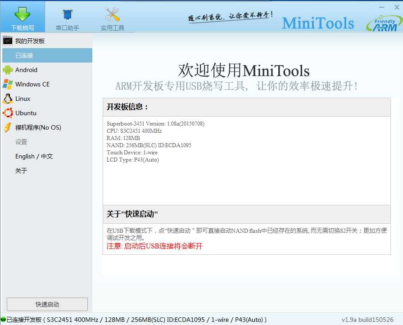Click the green Android robot icon

(x=8, y=70)
